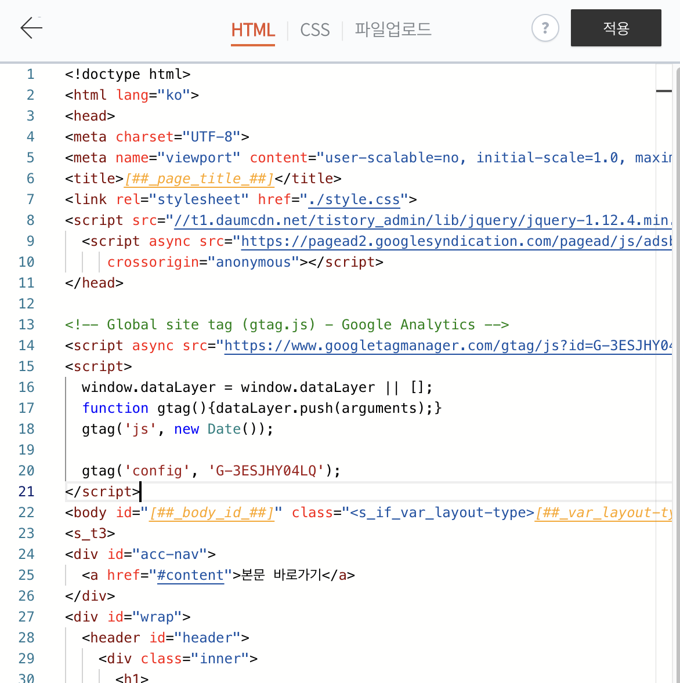
Task: Click the div id="wrap" line
Action: pos(128,617)
